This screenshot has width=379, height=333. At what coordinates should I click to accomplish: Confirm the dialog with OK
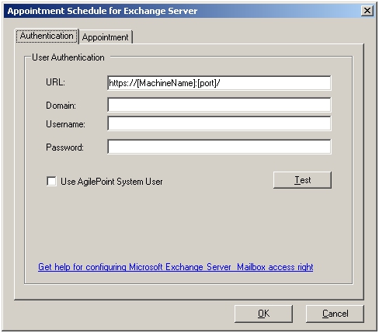[263, 314]
